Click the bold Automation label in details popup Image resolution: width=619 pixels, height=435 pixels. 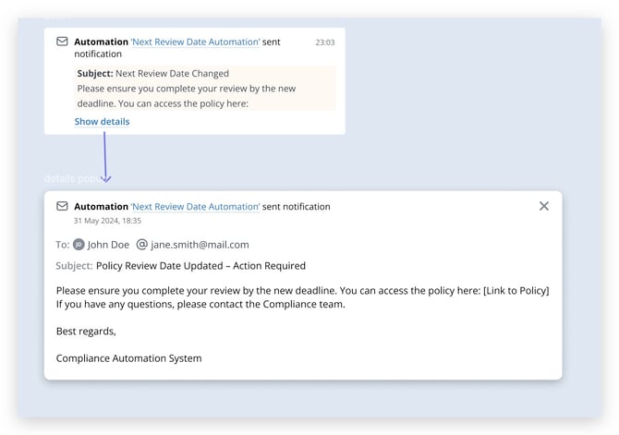click(x=101, y=207)
